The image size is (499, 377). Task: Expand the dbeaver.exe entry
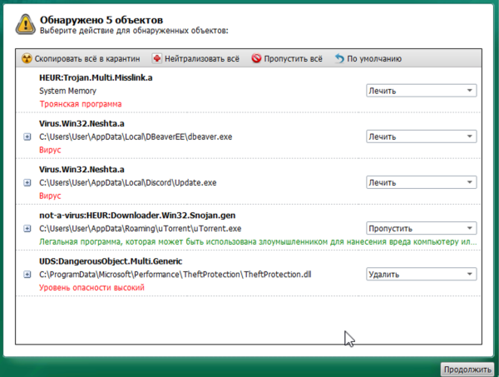pos(27,137)
